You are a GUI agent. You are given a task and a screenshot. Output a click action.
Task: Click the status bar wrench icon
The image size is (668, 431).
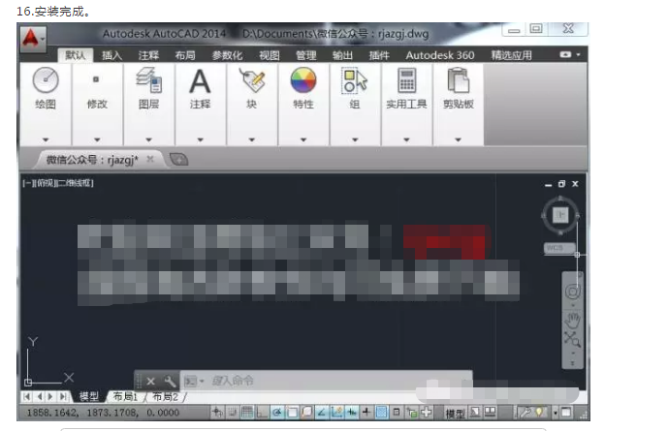[524, 412]
